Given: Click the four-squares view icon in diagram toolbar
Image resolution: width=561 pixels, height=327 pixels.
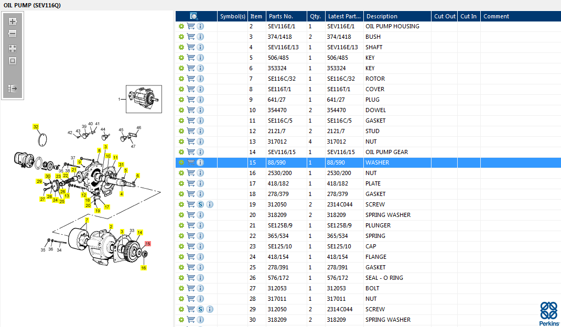Looking at the screenshot, I should click(x=13, y=49).
